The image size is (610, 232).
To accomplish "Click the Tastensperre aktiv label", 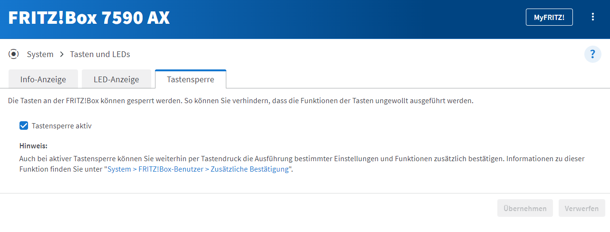I will coord(62,126).
